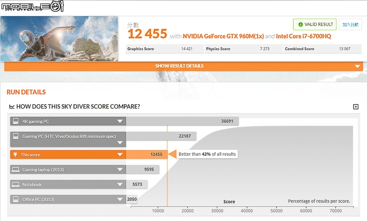Expand the Office PC (2013) row arrow
Viewport: 367px width, 221px height.
coord(120,200)
